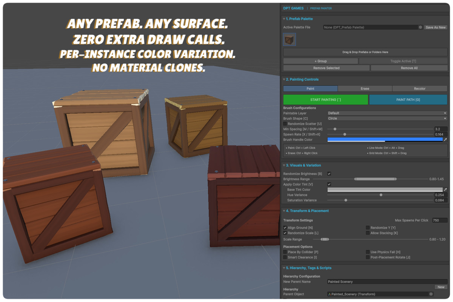This screenshot has width=453, height=302.
Task: Click Parent Object field Painted_Scenery (Transform)
Action: 380,294
